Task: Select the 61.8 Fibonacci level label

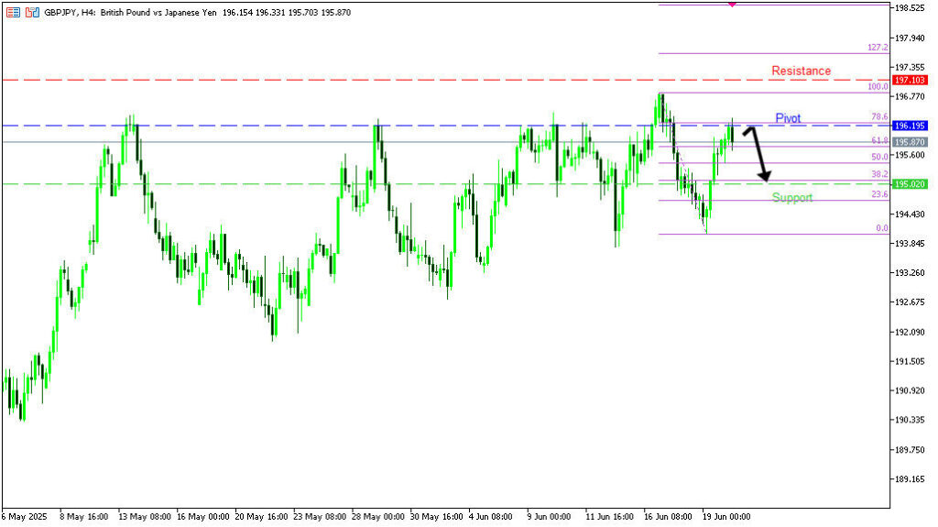Action: [x=879, y=140]
